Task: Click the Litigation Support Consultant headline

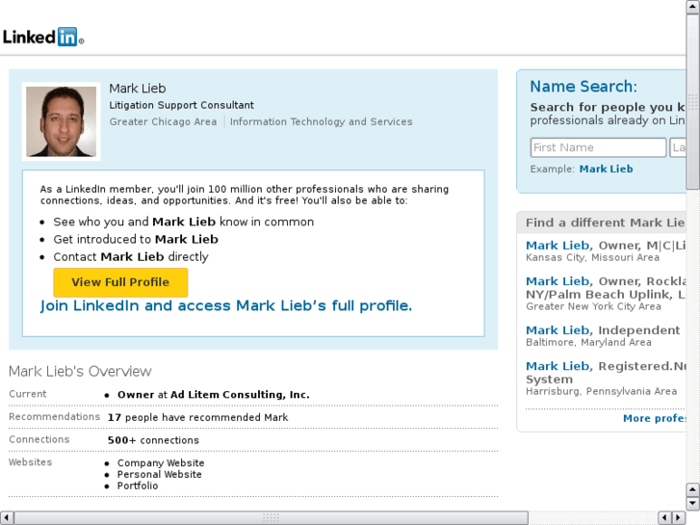Action: tap(181, 105)
